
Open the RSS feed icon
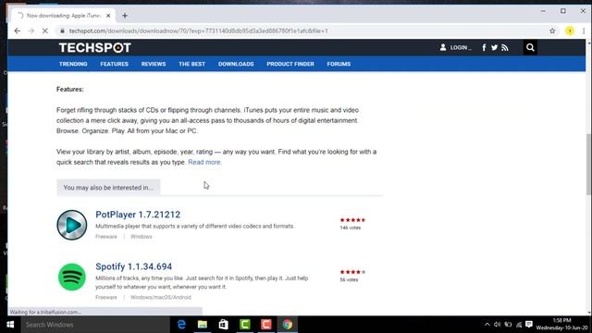coord(505,47)
